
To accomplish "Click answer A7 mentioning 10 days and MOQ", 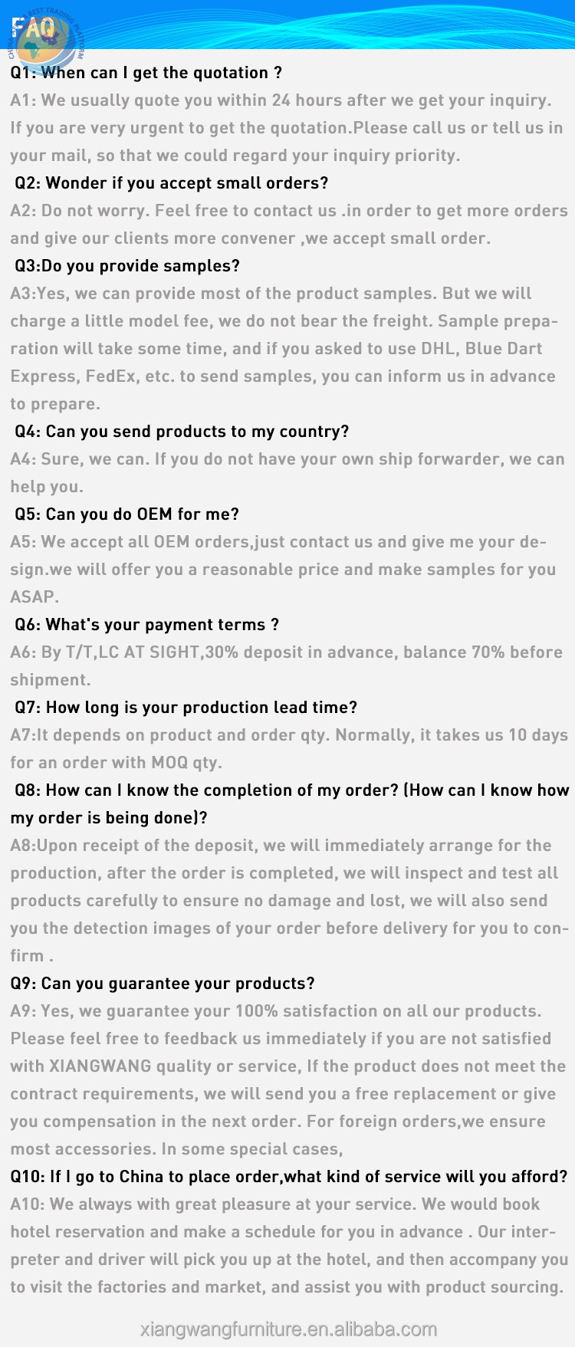I will point(288,735).
